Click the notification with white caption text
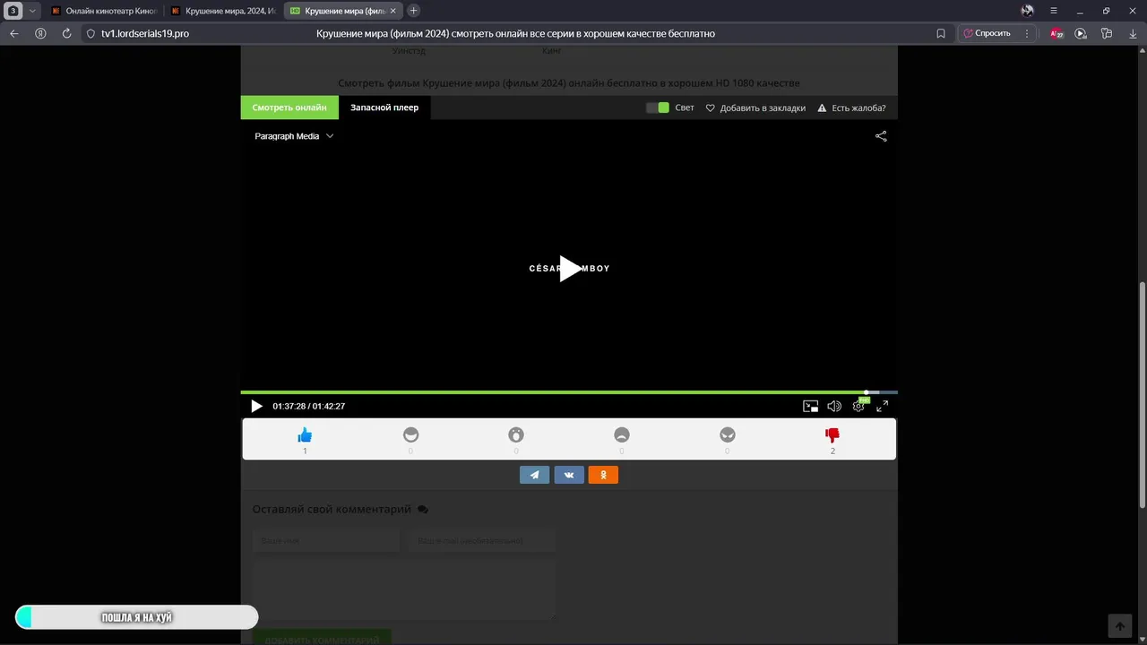 (x=136, y=617)
